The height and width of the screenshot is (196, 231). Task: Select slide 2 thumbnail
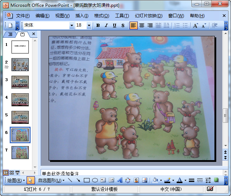tap(20, 65)
